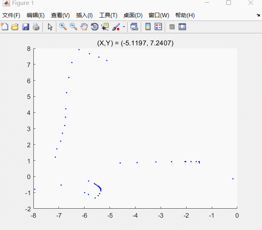This screenshot has width=262, height=230.
Task: Select the Edit Plot arrow tool
Action: [x=50, y=27]
